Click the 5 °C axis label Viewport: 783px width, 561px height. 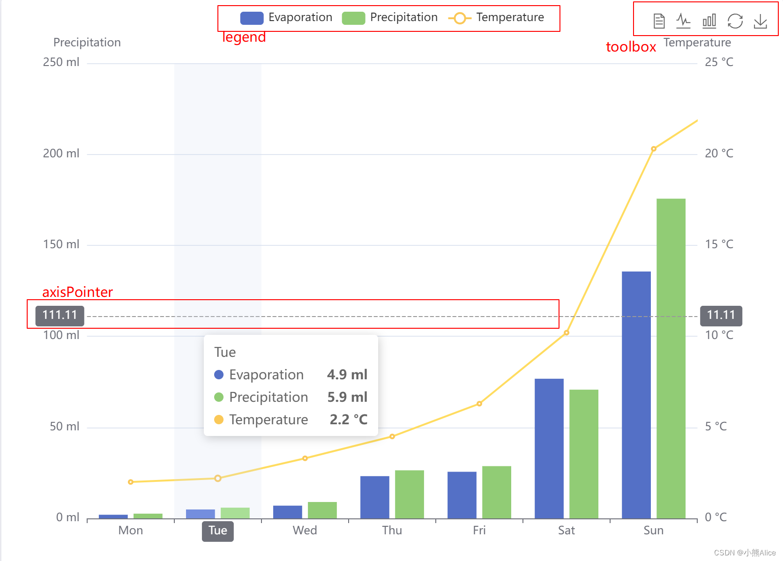coord(716,427)
